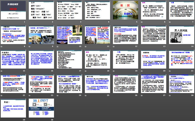Select slide 26 thumbnail 特色
The image size is (195, 121).
[x=126, y=84]
